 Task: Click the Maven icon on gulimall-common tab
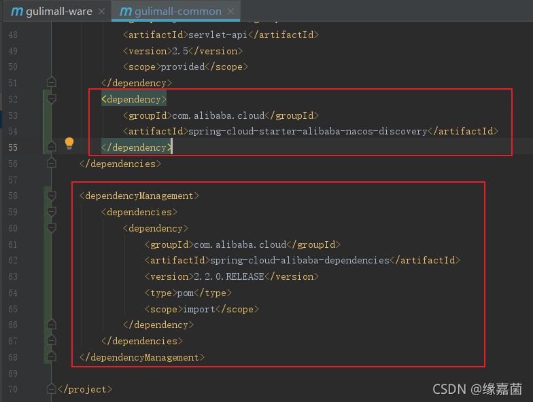[x=125, y=12]
